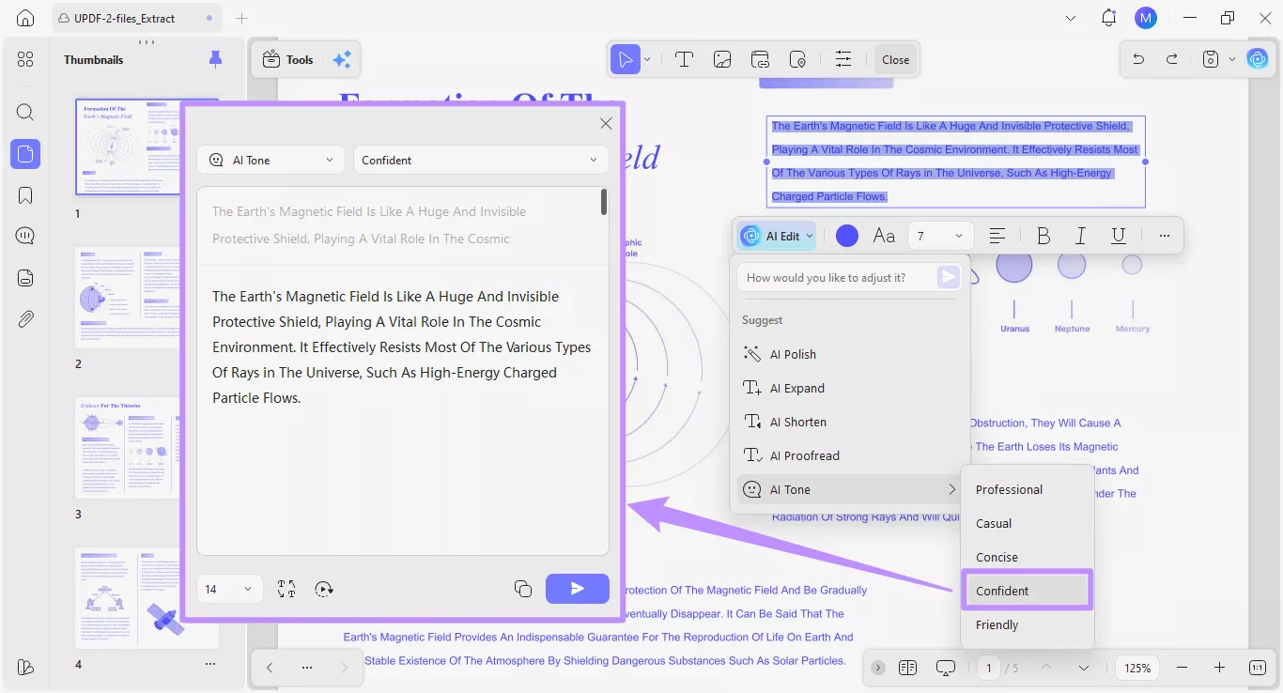Open the text alignment options
The width and height of the screenshot is (1283, 693).
click(x=997, y=236)
